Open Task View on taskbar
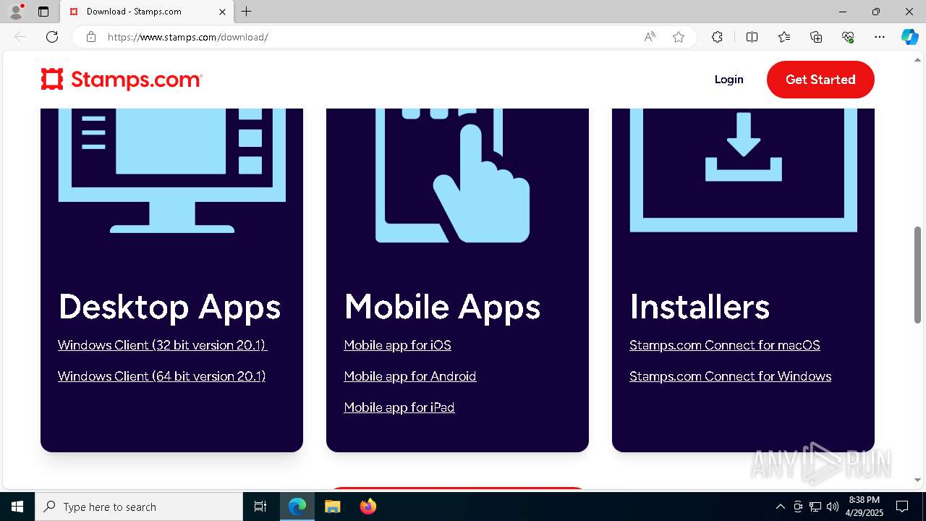The width and height of the screenshot is (926, 521). pos(260,507)
